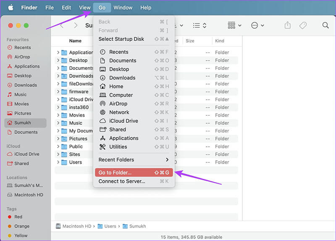336x241 pixels.
Task: Expand the insta360 folder row
Action: (x=58, y=107)
